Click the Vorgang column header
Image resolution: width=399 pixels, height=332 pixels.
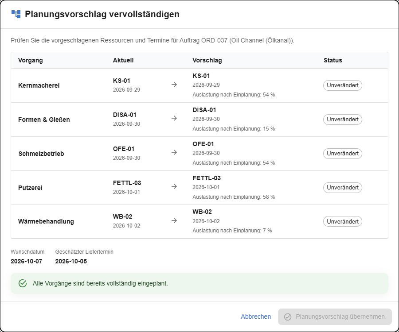pos(31,60)
